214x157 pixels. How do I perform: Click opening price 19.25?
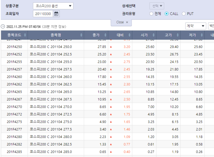[150, 69]
